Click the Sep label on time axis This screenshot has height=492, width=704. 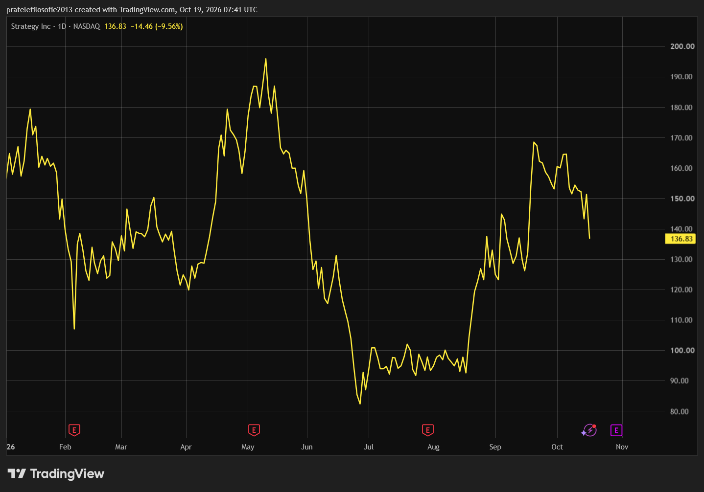tap(495, 447)
